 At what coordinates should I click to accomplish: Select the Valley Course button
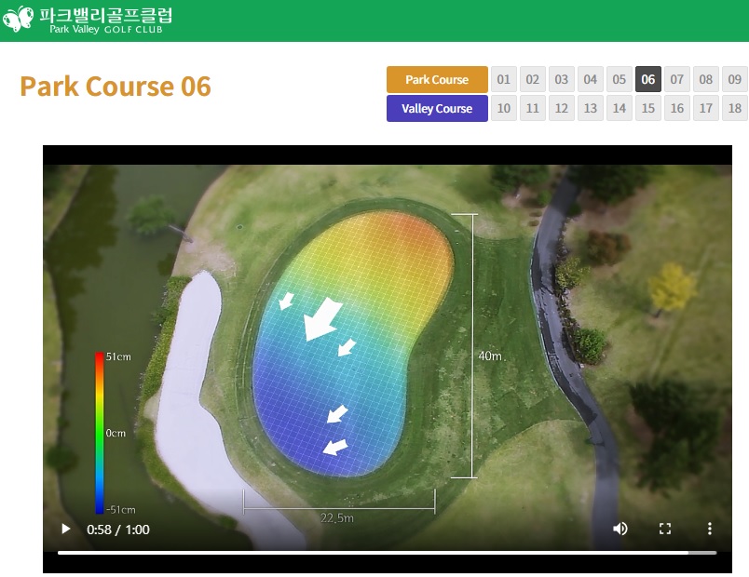click(437, 108)
